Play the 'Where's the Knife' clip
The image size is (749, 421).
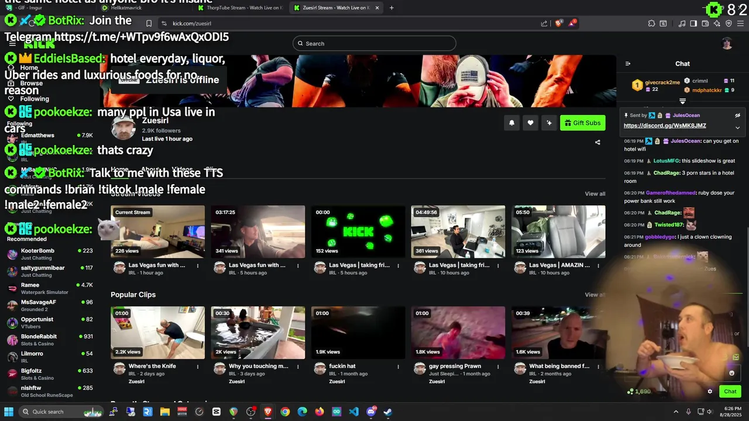[x=157, y=333]
